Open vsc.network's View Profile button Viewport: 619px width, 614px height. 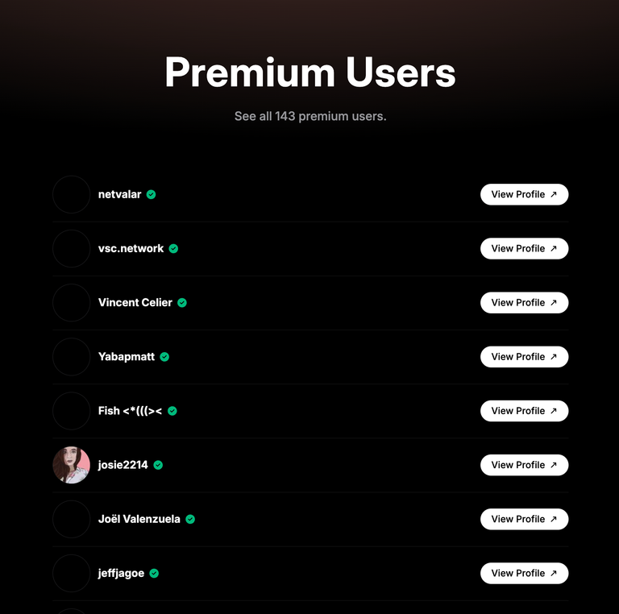tap(524, 249)
